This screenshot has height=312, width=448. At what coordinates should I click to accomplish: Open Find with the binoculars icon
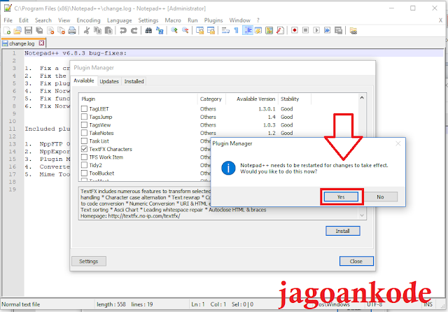(x=148, y=31)
